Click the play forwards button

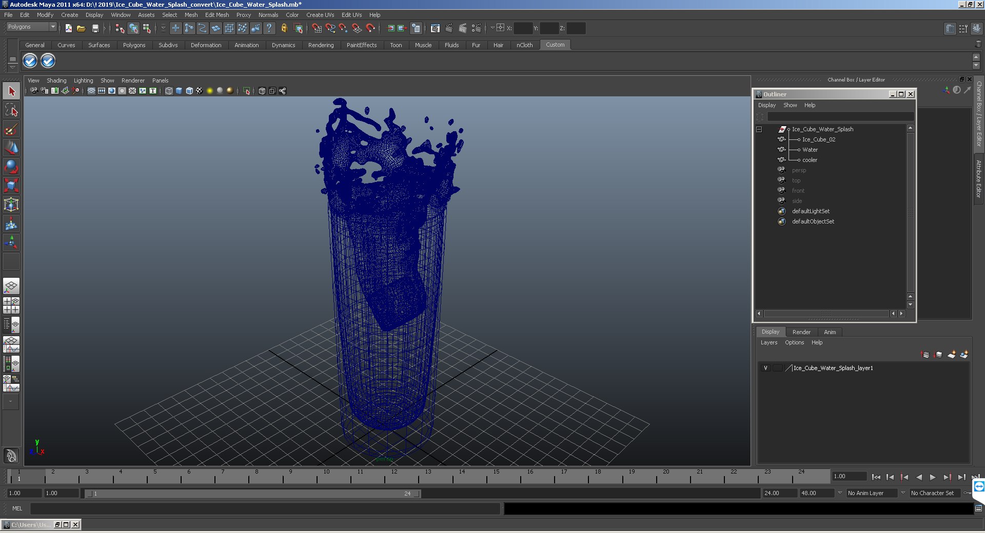933,477
